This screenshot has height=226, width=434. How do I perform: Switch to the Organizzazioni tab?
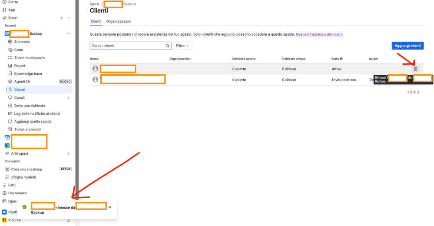click(x=119, y=21)
